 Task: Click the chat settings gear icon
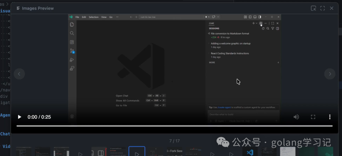click(x=261, y=23)
